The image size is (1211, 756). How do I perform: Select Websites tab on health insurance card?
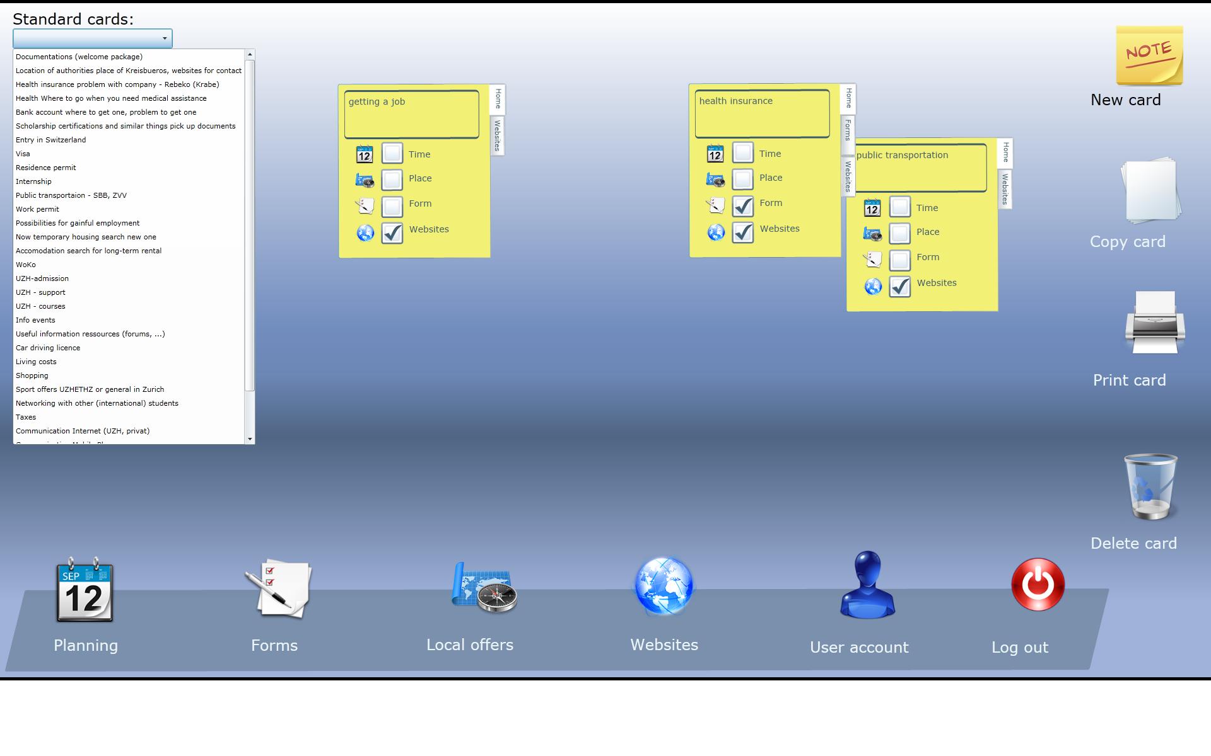point(848,176)
